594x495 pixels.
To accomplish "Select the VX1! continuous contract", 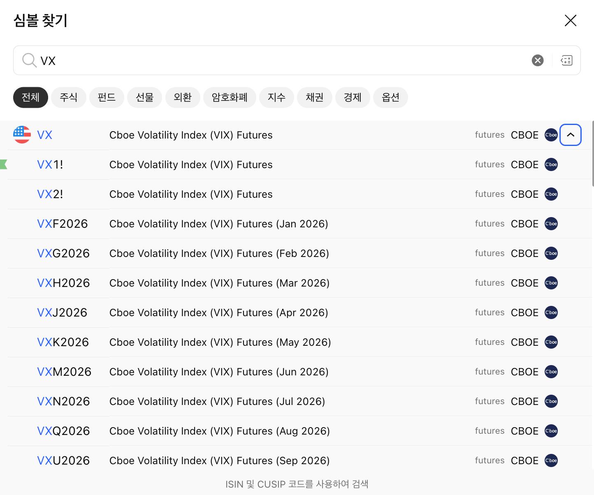I will click(299, 164).
